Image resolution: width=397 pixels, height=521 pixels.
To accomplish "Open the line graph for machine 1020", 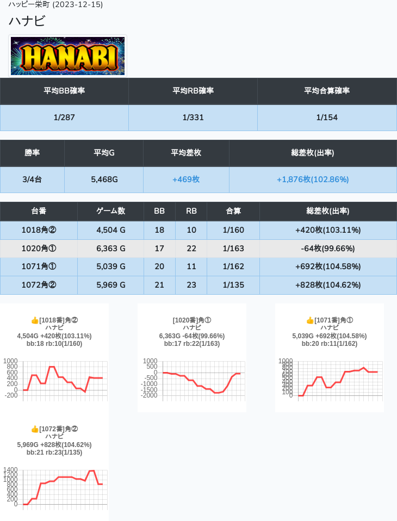I will click(x=192, y=379).
